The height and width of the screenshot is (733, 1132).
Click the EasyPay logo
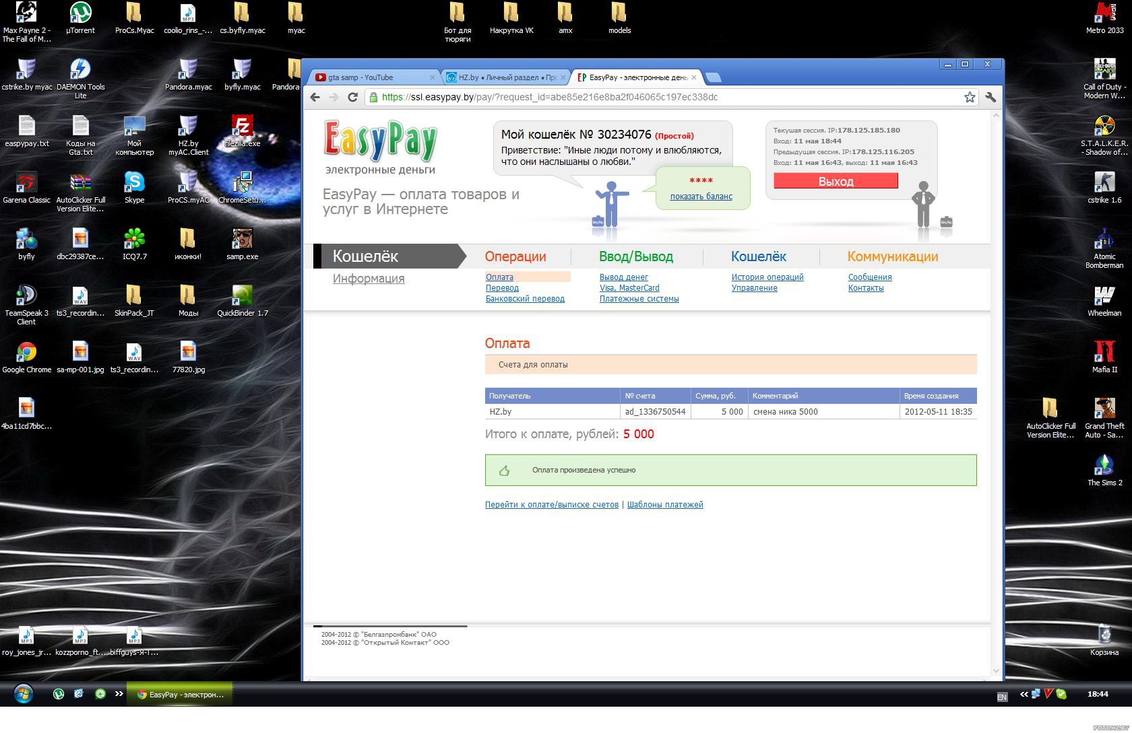point(381,140)
